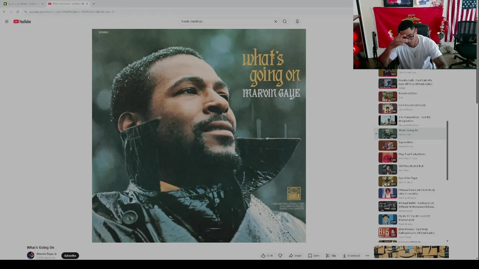Open Fly Me To The Moon thumbnail
Viewport: 479px width, 269px height.
click(x=388, y=219)
